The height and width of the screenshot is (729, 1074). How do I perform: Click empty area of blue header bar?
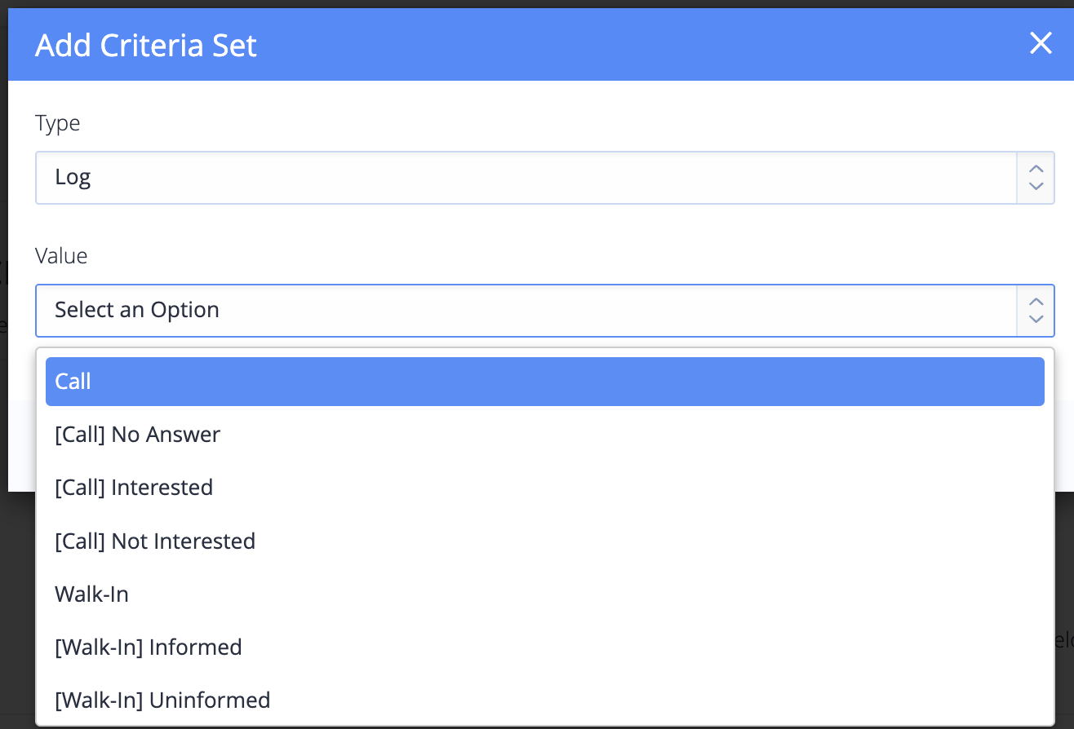(637, 45)
